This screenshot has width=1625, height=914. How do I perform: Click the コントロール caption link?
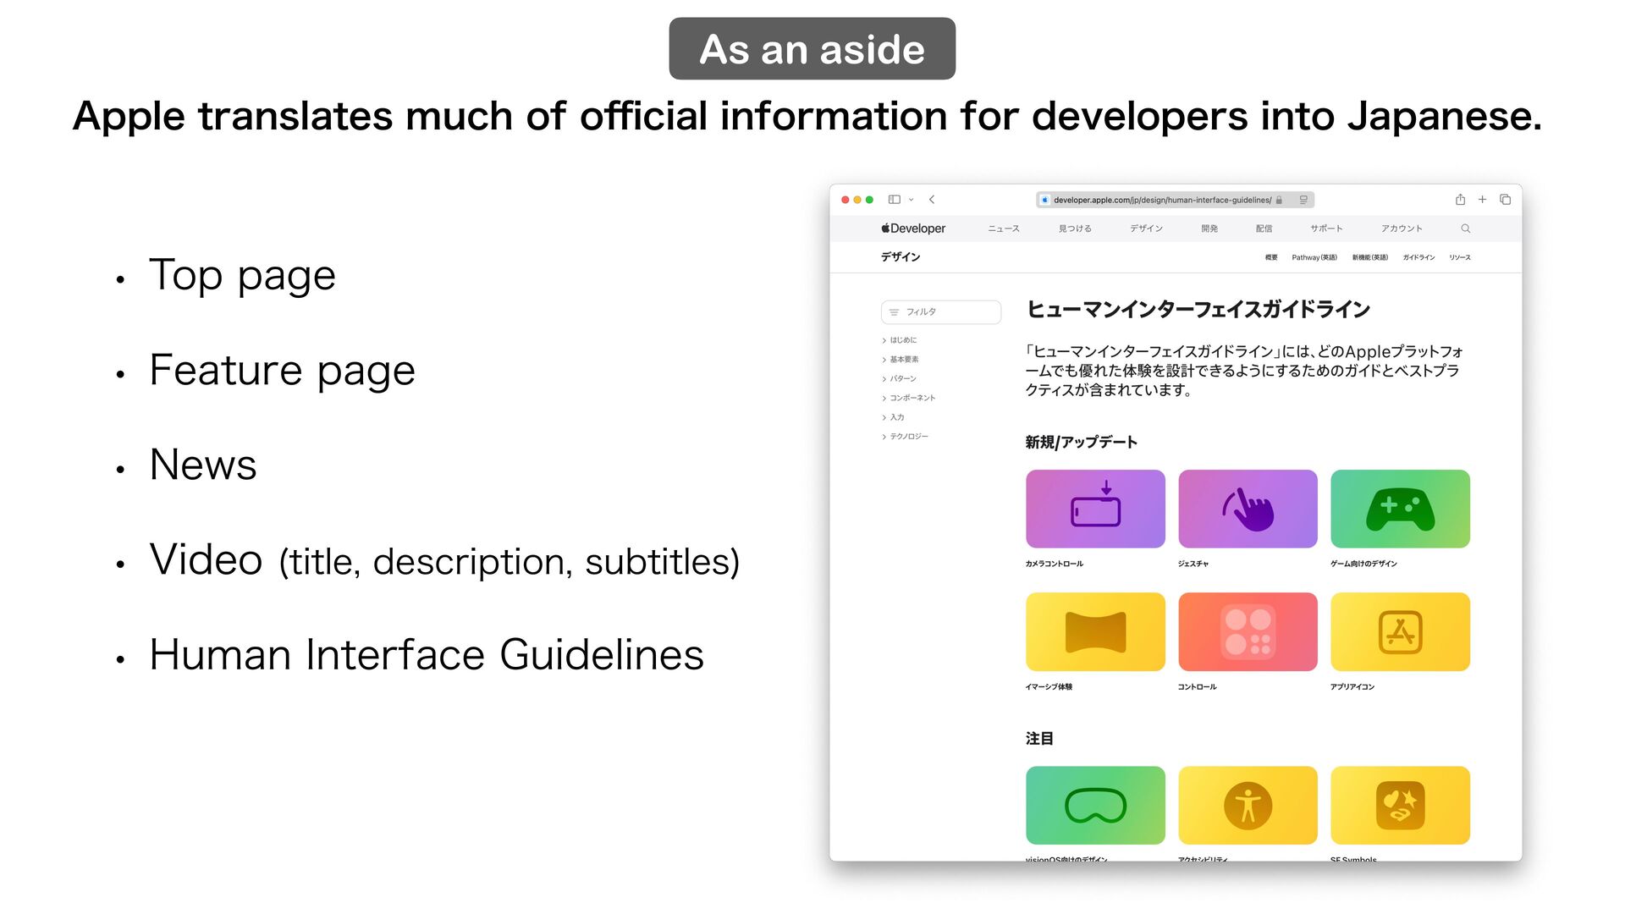[x=1198, y=687]
